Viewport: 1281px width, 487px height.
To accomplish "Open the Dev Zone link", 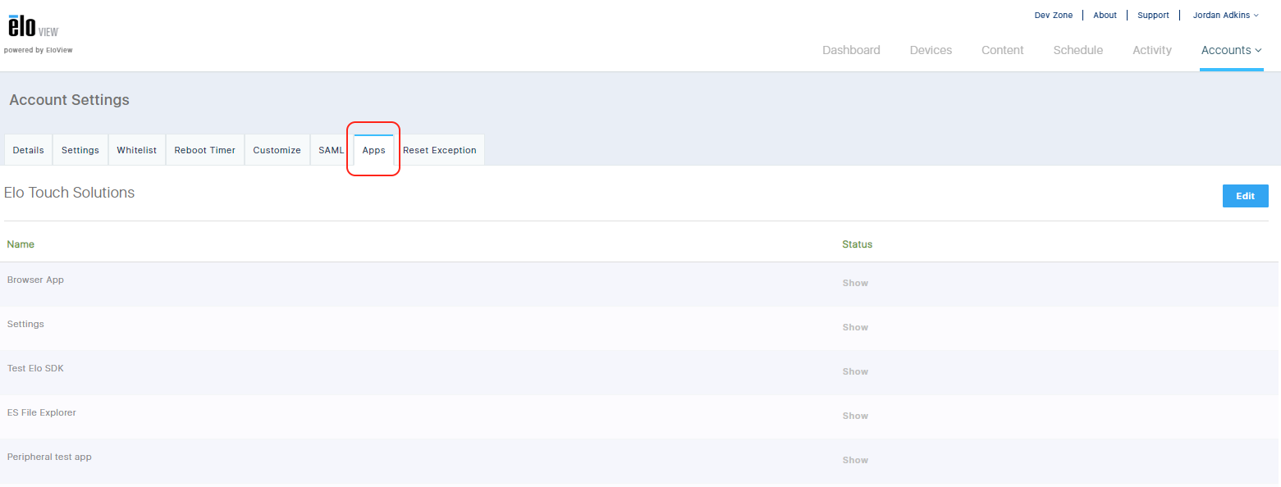I will point(1054,16).
